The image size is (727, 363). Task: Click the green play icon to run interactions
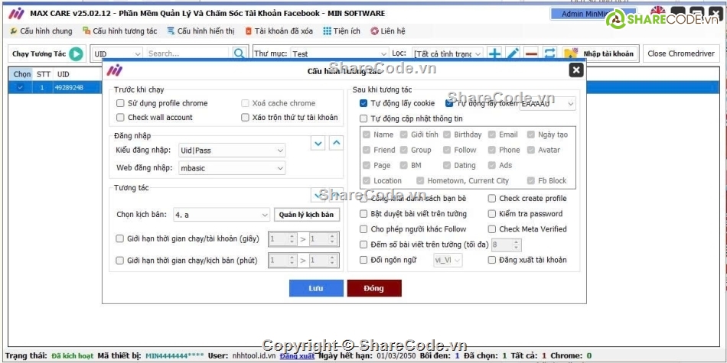[76, 53]
